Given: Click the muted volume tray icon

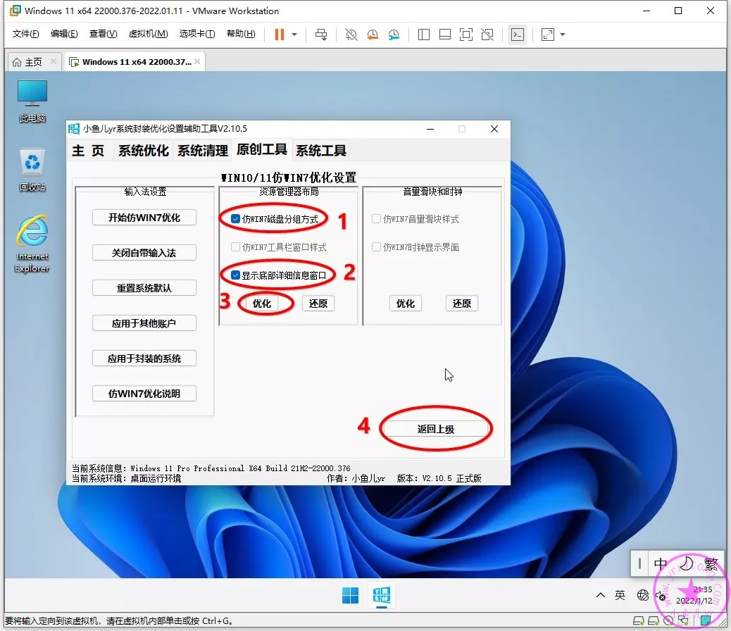Looking at the screenshot, I should (x=661, y=596).
